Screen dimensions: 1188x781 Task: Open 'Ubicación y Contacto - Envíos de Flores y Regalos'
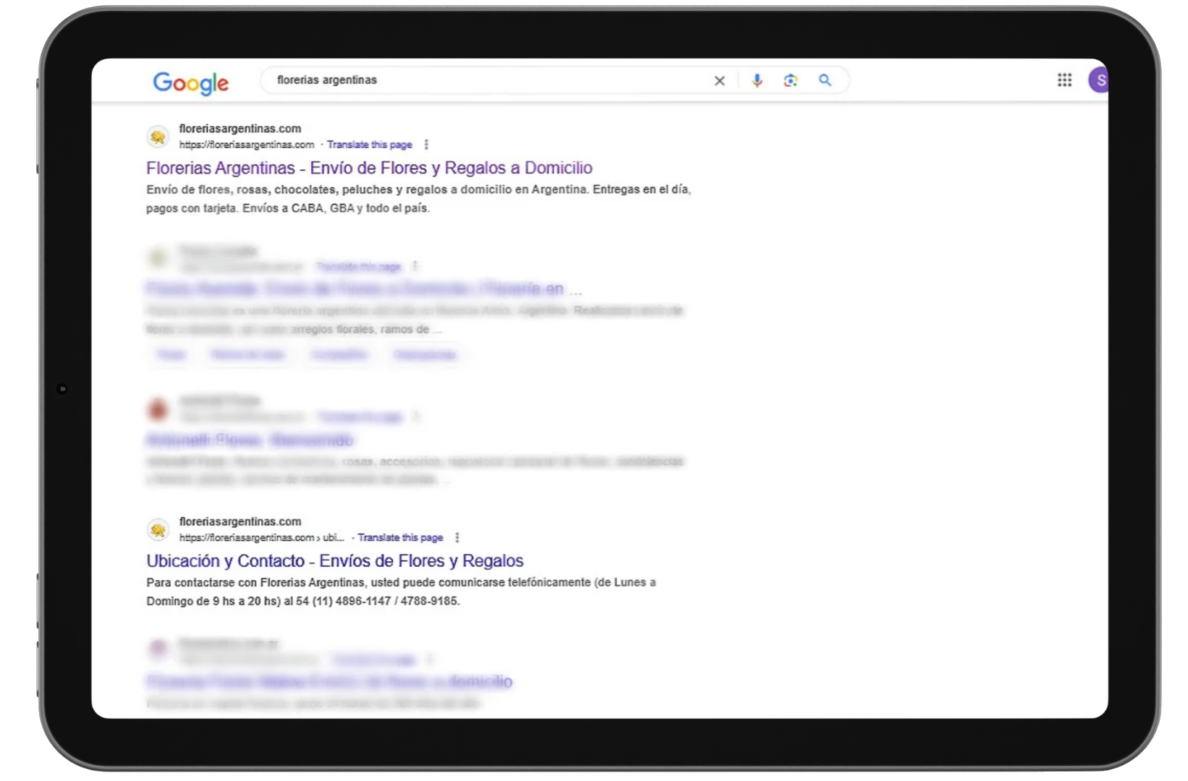tap(335, 561)
